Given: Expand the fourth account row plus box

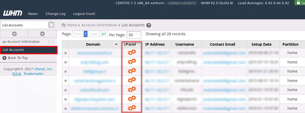Looking at the screenshot, I should point(65,81).
